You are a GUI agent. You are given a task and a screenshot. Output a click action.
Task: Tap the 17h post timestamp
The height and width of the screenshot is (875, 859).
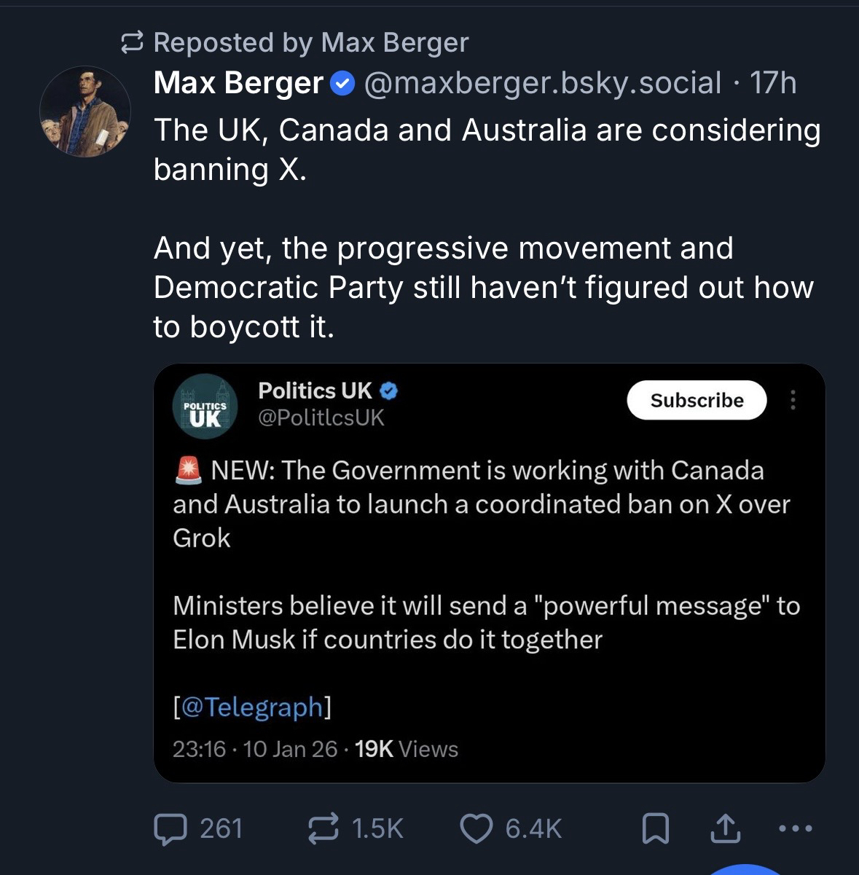click(x=772, y=83)
